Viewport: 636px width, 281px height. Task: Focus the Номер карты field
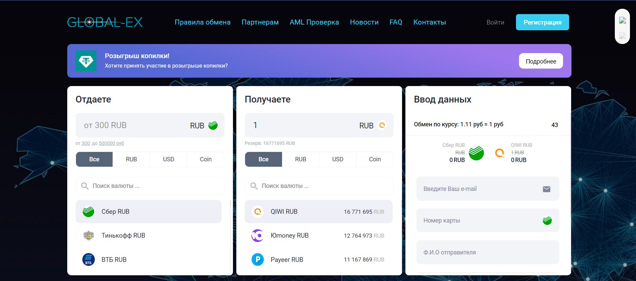click(488, 220)
